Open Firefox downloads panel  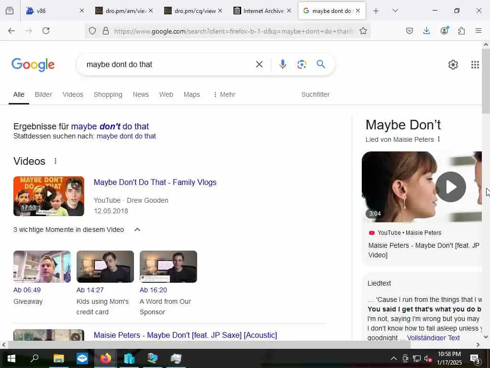coord(426,31)
